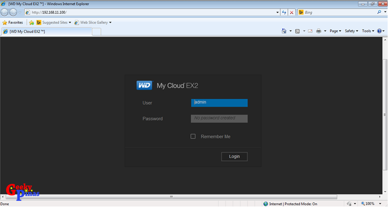Click the horizontal scrollbar thumb

click(171, 197)
